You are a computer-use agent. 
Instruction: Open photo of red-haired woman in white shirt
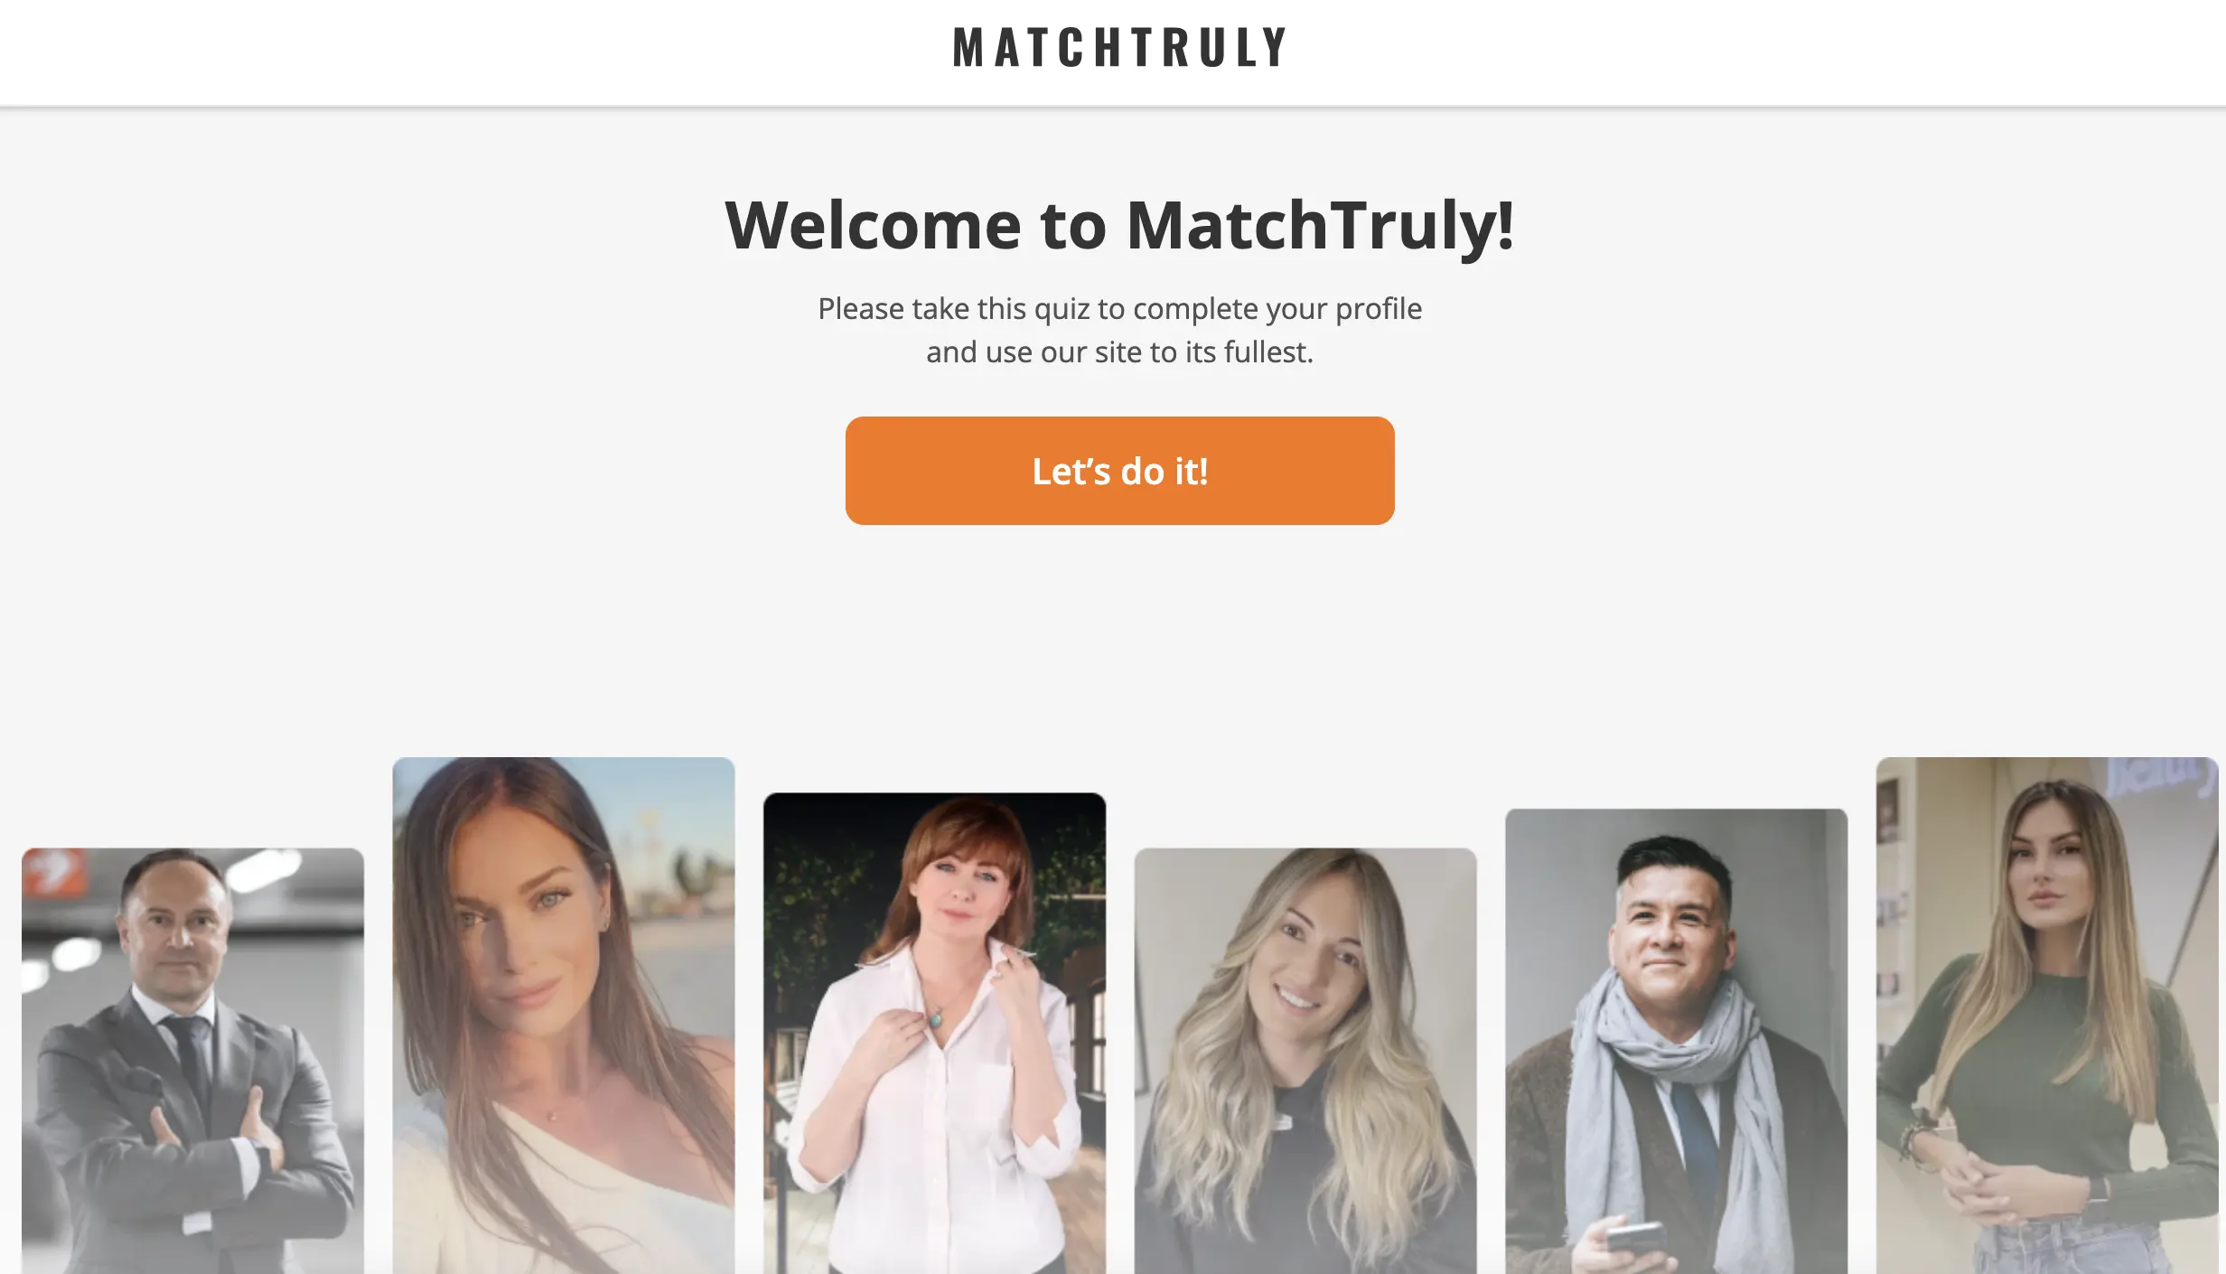(x=934, y=1034)
